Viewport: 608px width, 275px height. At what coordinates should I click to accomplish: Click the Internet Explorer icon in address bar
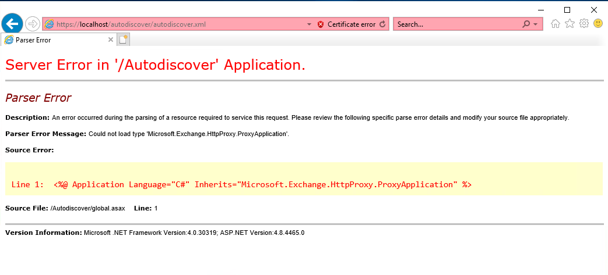pos(49,24)
